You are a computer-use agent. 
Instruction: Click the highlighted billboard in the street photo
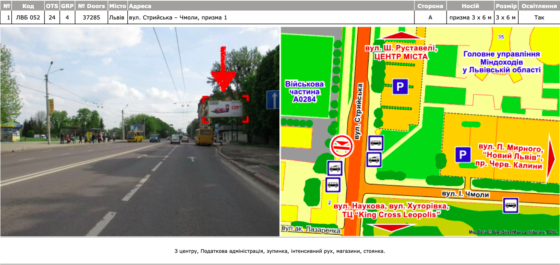[x=225, y=109]
